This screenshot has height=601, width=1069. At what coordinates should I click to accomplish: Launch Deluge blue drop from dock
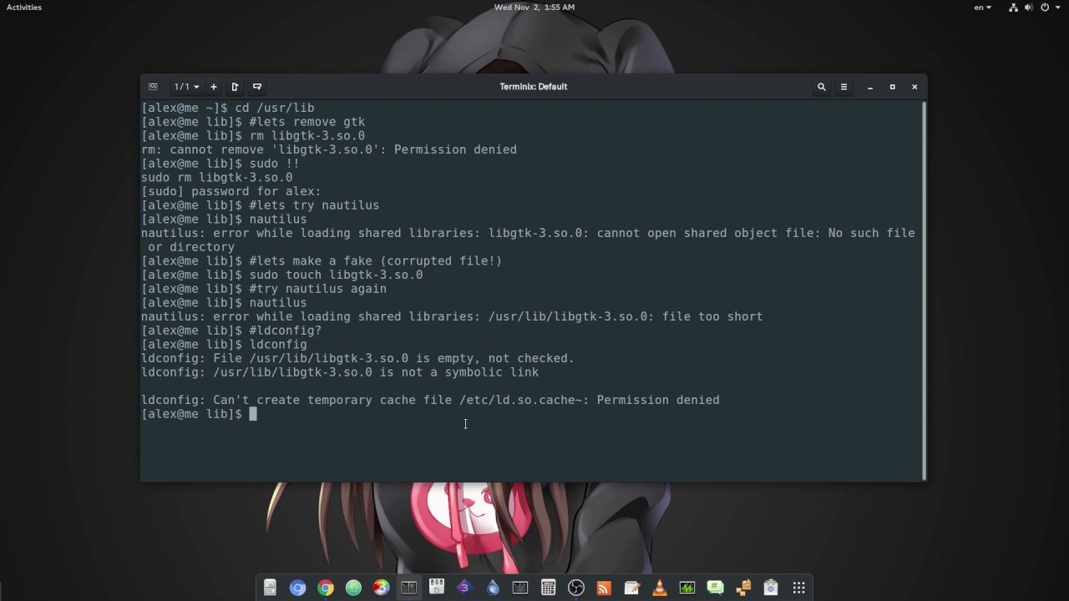[493, 588]
